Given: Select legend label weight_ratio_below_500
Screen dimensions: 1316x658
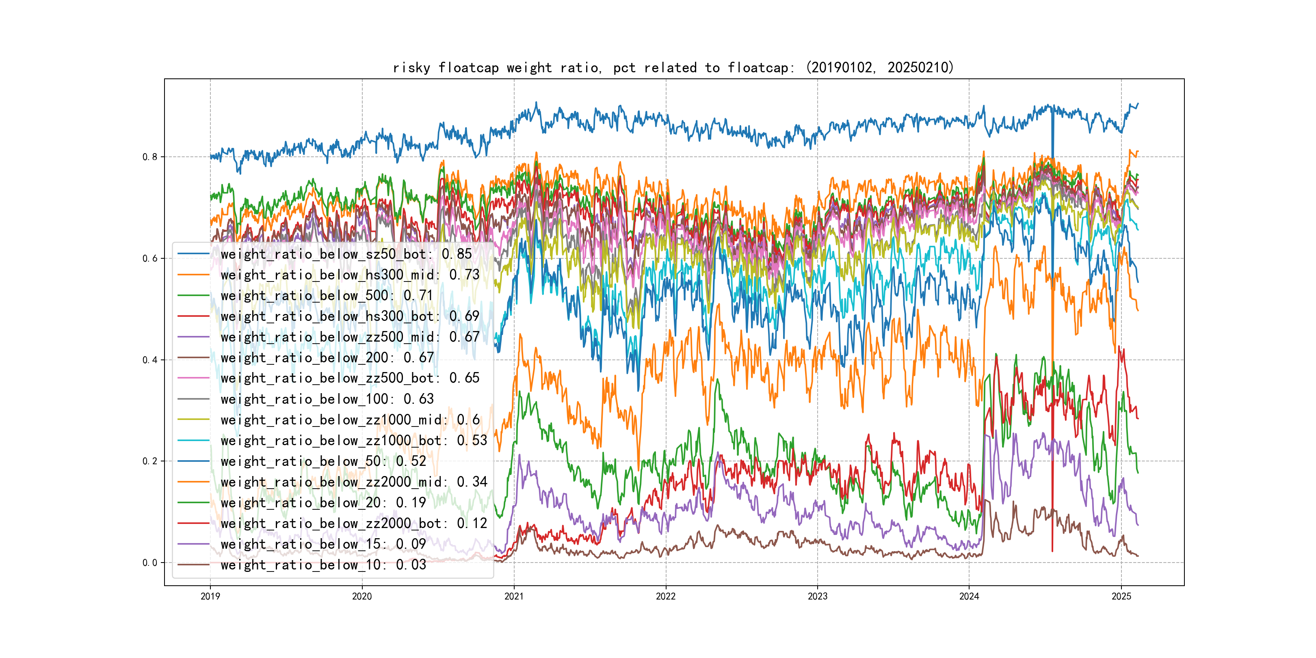Looking at the screenshot, I should [326, 295].
